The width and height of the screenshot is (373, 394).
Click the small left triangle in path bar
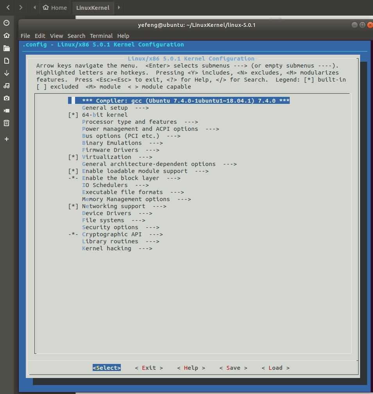coord(34,7)
